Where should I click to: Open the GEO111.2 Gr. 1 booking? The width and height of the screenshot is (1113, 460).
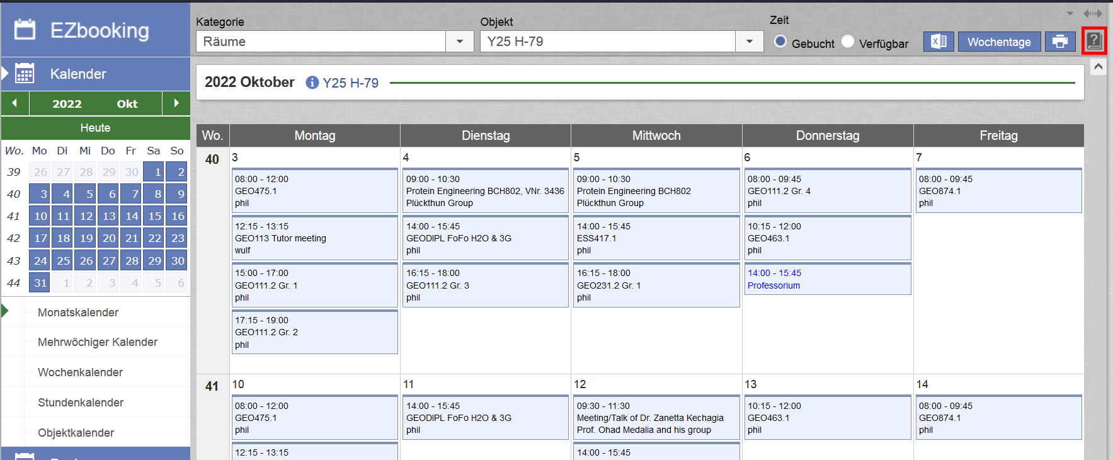click(315, 285)
